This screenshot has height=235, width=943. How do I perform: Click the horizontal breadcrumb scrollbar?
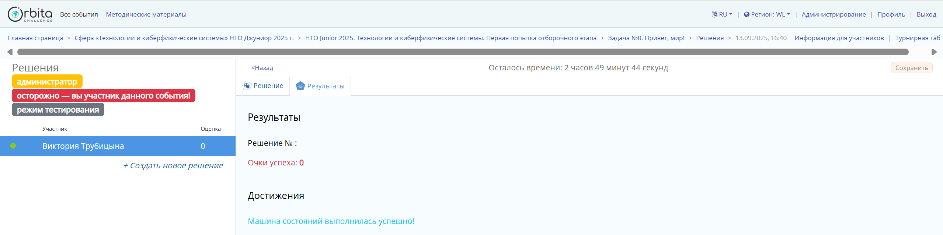tap(463, 52)
